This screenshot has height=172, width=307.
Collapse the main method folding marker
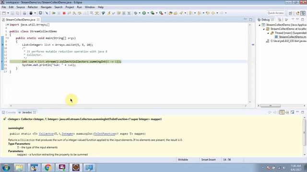tap(8, 38)
